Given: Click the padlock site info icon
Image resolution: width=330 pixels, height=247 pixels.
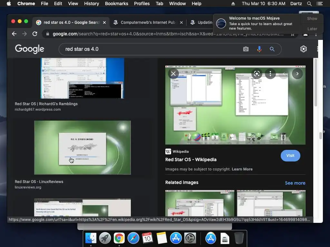Looking at the screenshot, I should (x=48, y=34).
